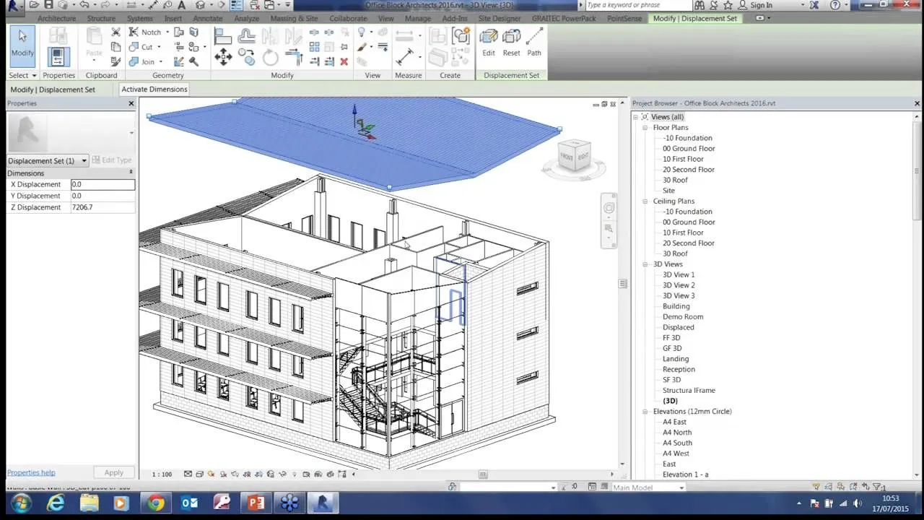Screen dimensions: 924x520
Task: Click the X Displacement value field
Action: click(103, 184)
